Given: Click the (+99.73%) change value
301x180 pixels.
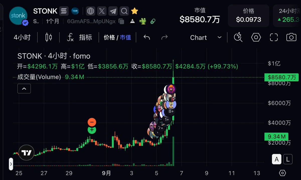Looking at the screenshot, I should point(223,67).
